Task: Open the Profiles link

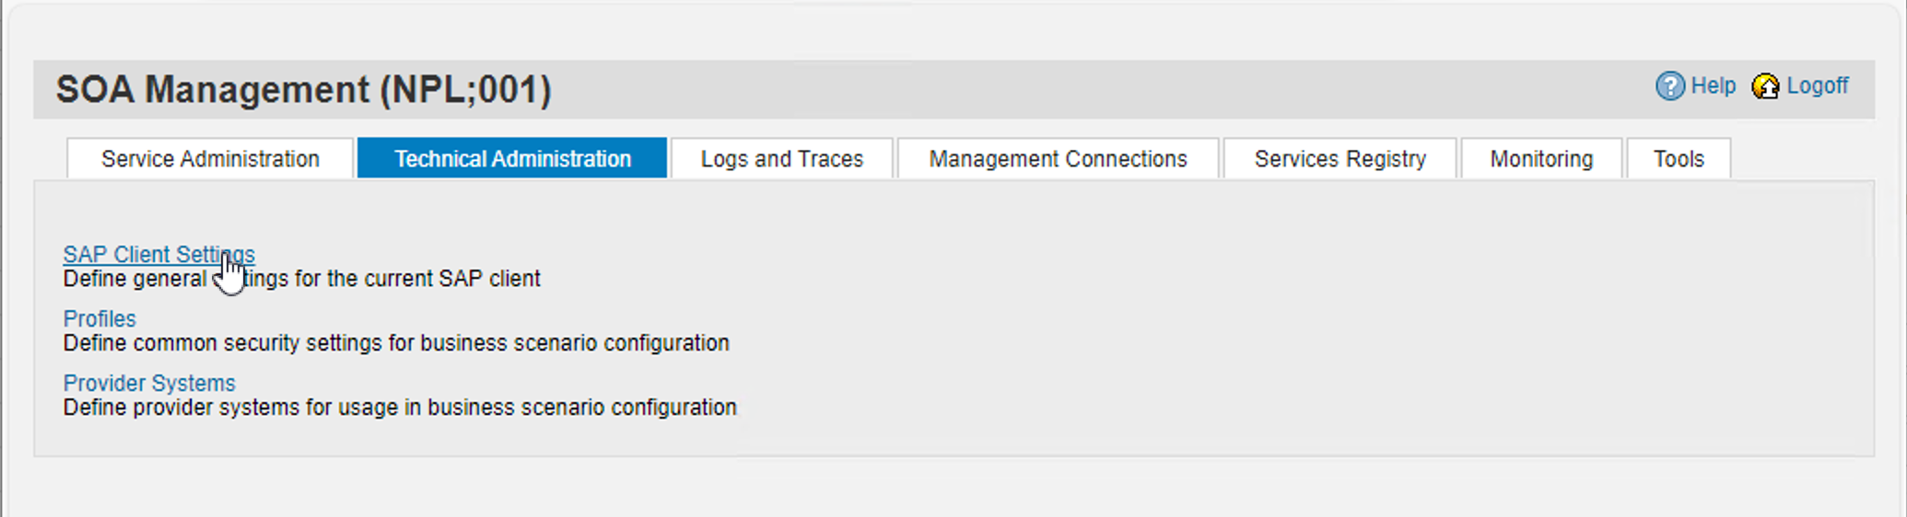Action: click(99, 318)
